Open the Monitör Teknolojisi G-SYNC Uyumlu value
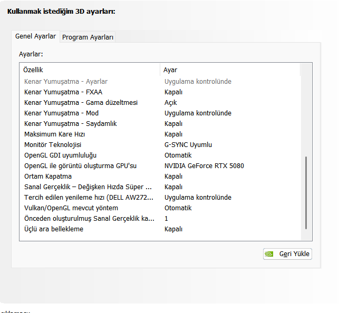The width and height of the screenshot is (339, 313). [x=188, y=144]
